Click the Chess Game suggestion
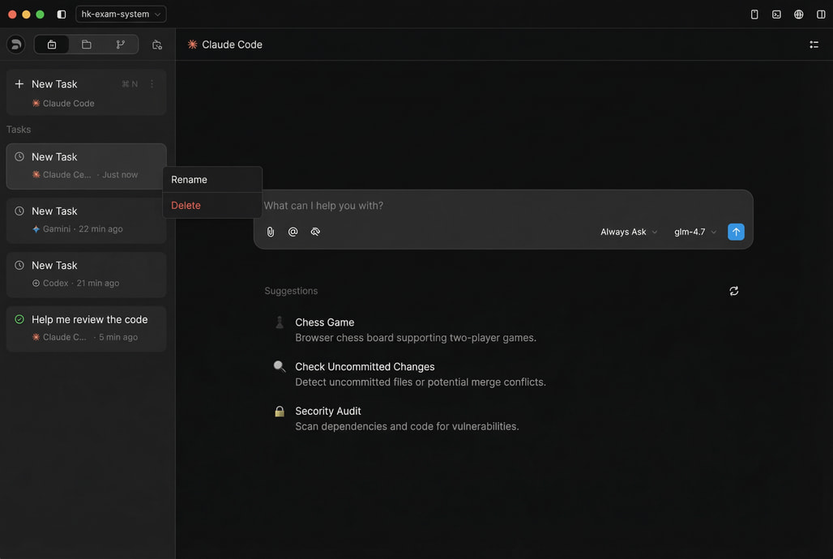 click(x=325, y=322)
